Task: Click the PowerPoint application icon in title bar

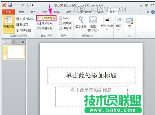Action: [4, 5]
